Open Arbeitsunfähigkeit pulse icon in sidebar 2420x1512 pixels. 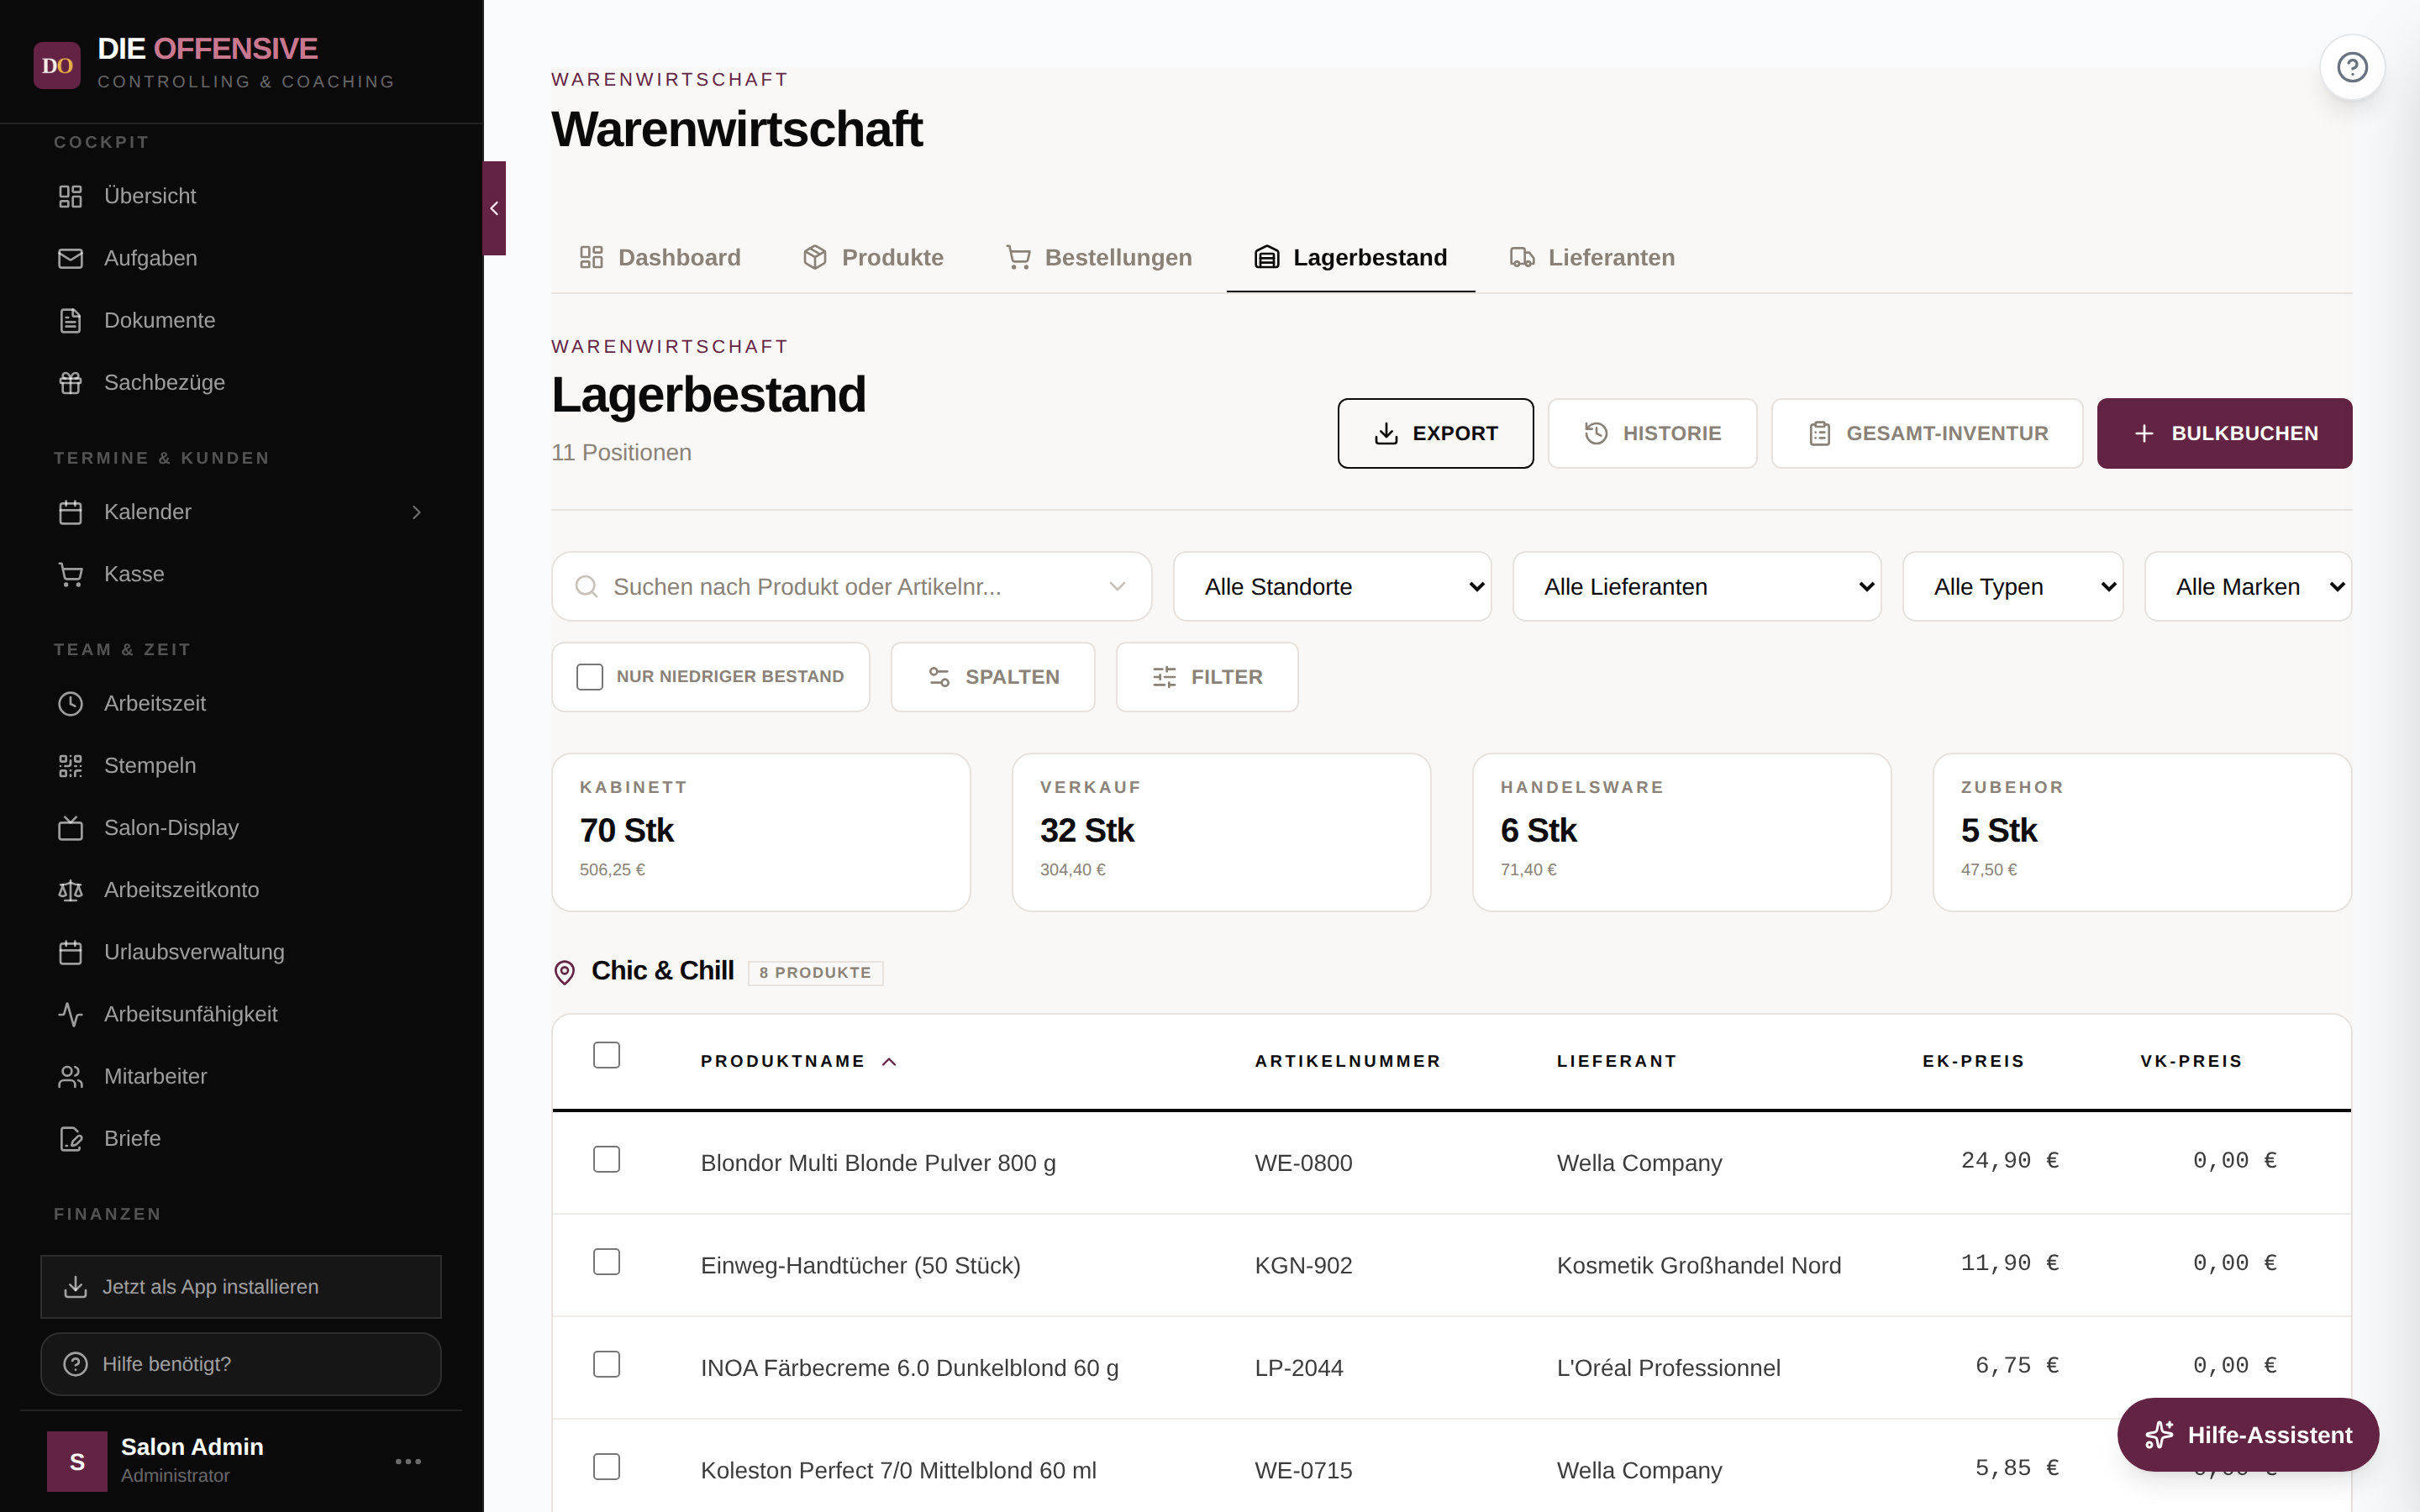pos(70,1014)
